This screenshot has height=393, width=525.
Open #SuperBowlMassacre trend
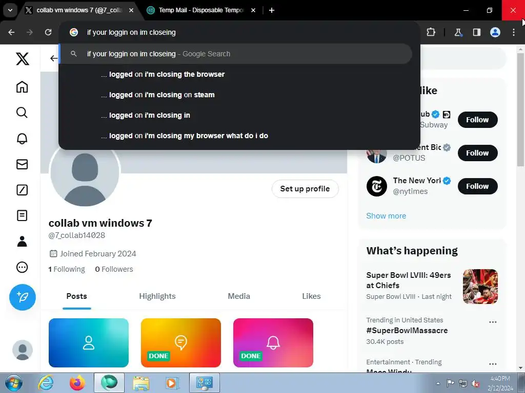pyautogui.click(x=407, y=331)
